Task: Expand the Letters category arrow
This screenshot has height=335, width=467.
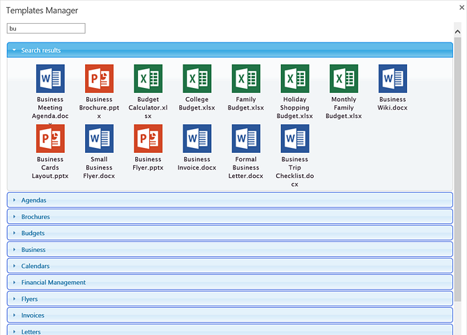Action: pyautogui.click(x=14, y=332)
